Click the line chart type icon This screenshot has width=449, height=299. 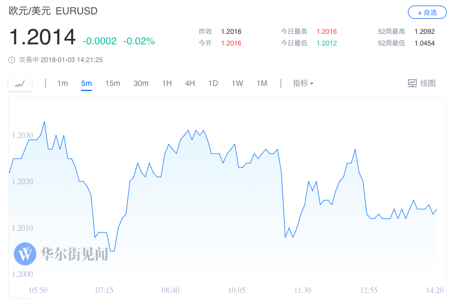click(x=20, y=84)
